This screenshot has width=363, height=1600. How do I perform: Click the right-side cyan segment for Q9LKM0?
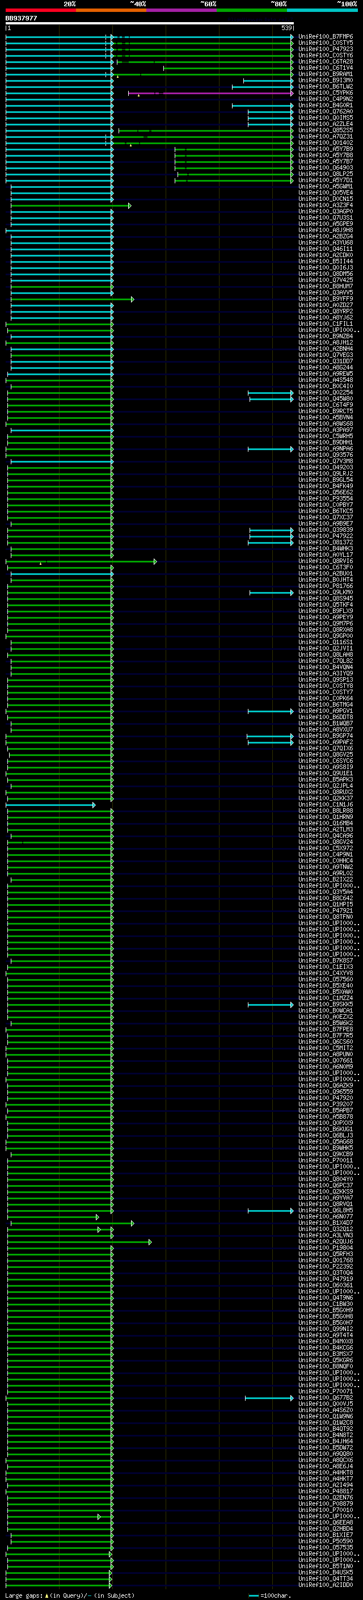tap(271, 593)
